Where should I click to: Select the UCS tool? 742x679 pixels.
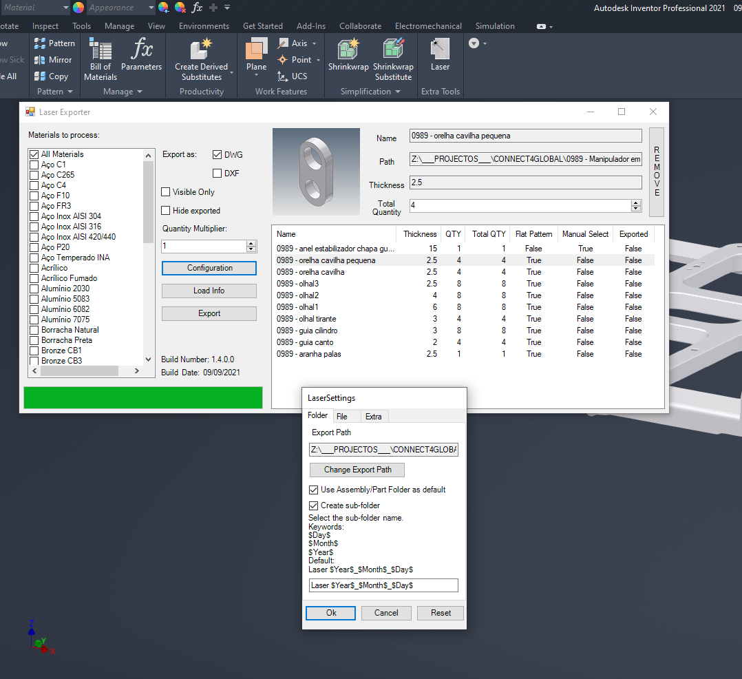(x=293, y=76)
